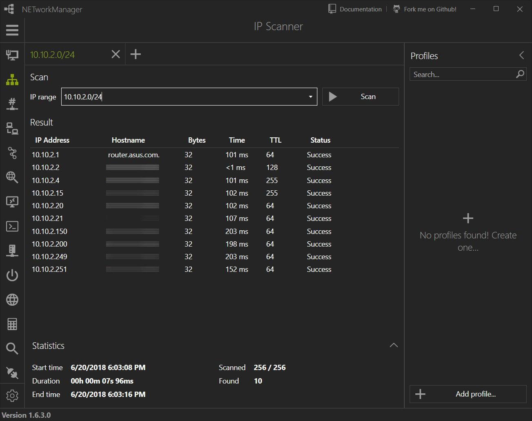Click the Scan button
This screenshot has height=421, width=532.
click(360, 97)
